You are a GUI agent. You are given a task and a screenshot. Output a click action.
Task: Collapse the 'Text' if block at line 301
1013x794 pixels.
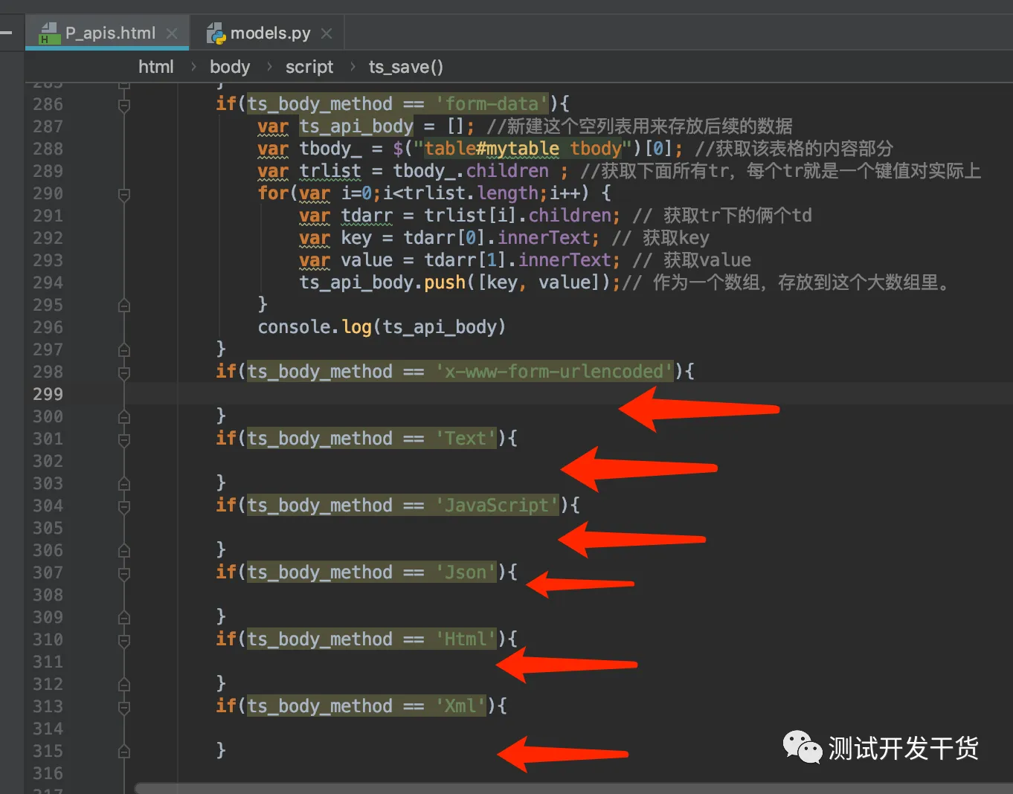click(x=124, y=439)
